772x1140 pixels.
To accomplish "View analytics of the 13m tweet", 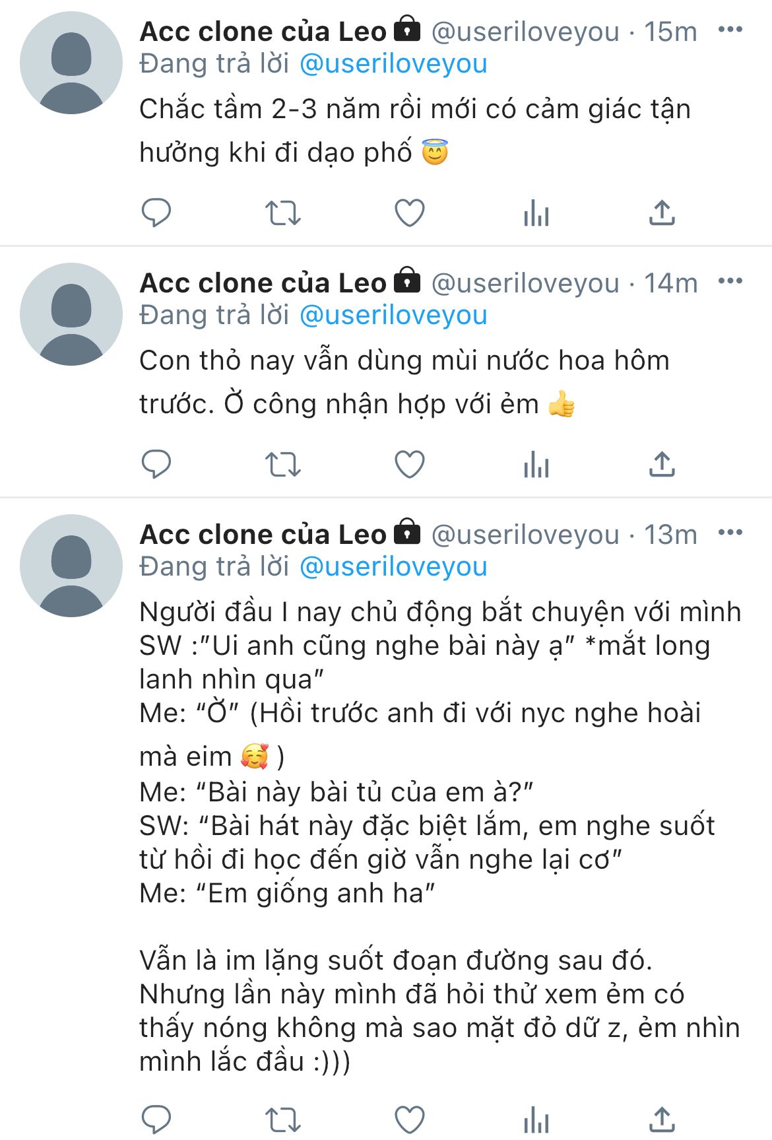I will pyautogui.click(x=536, y=1120).
